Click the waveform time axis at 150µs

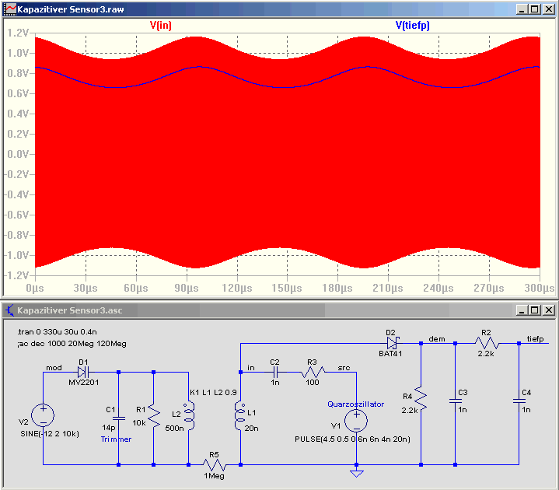(x=287, y=288)
